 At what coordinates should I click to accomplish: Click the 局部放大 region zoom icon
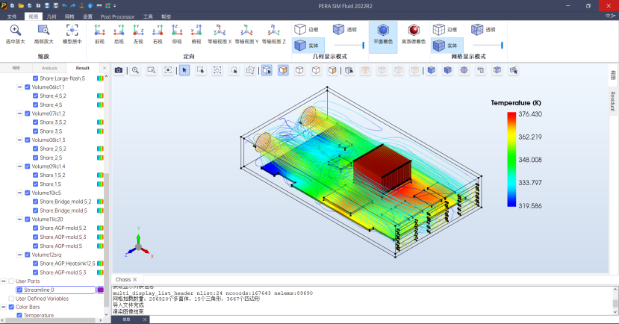pos(43,31)
